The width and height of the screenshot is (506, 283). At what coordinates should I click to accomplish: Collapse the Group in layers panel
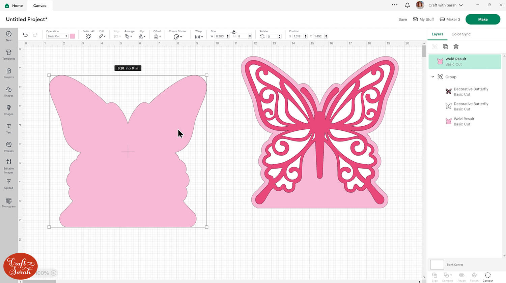coord(433,77)
